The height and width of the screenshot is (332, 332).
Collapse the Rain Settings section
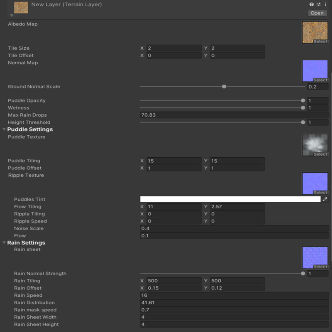[4, 243]
